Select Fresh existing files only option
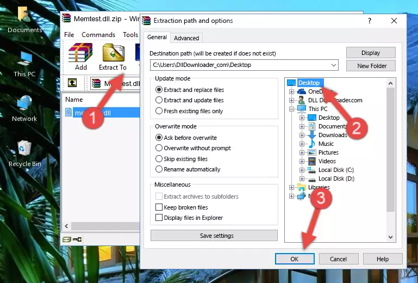 click(x=189, y=111)
